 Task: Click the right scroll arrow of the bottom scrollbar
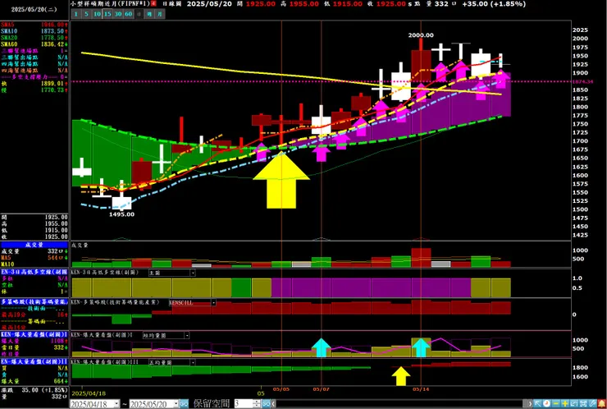tap(531, 403)
